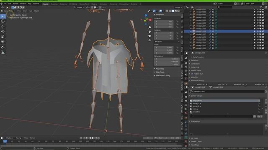Viewport: 268px width, 150px height.
Task: Click the timeline playhead at frame 0
Action: point(5,141)
